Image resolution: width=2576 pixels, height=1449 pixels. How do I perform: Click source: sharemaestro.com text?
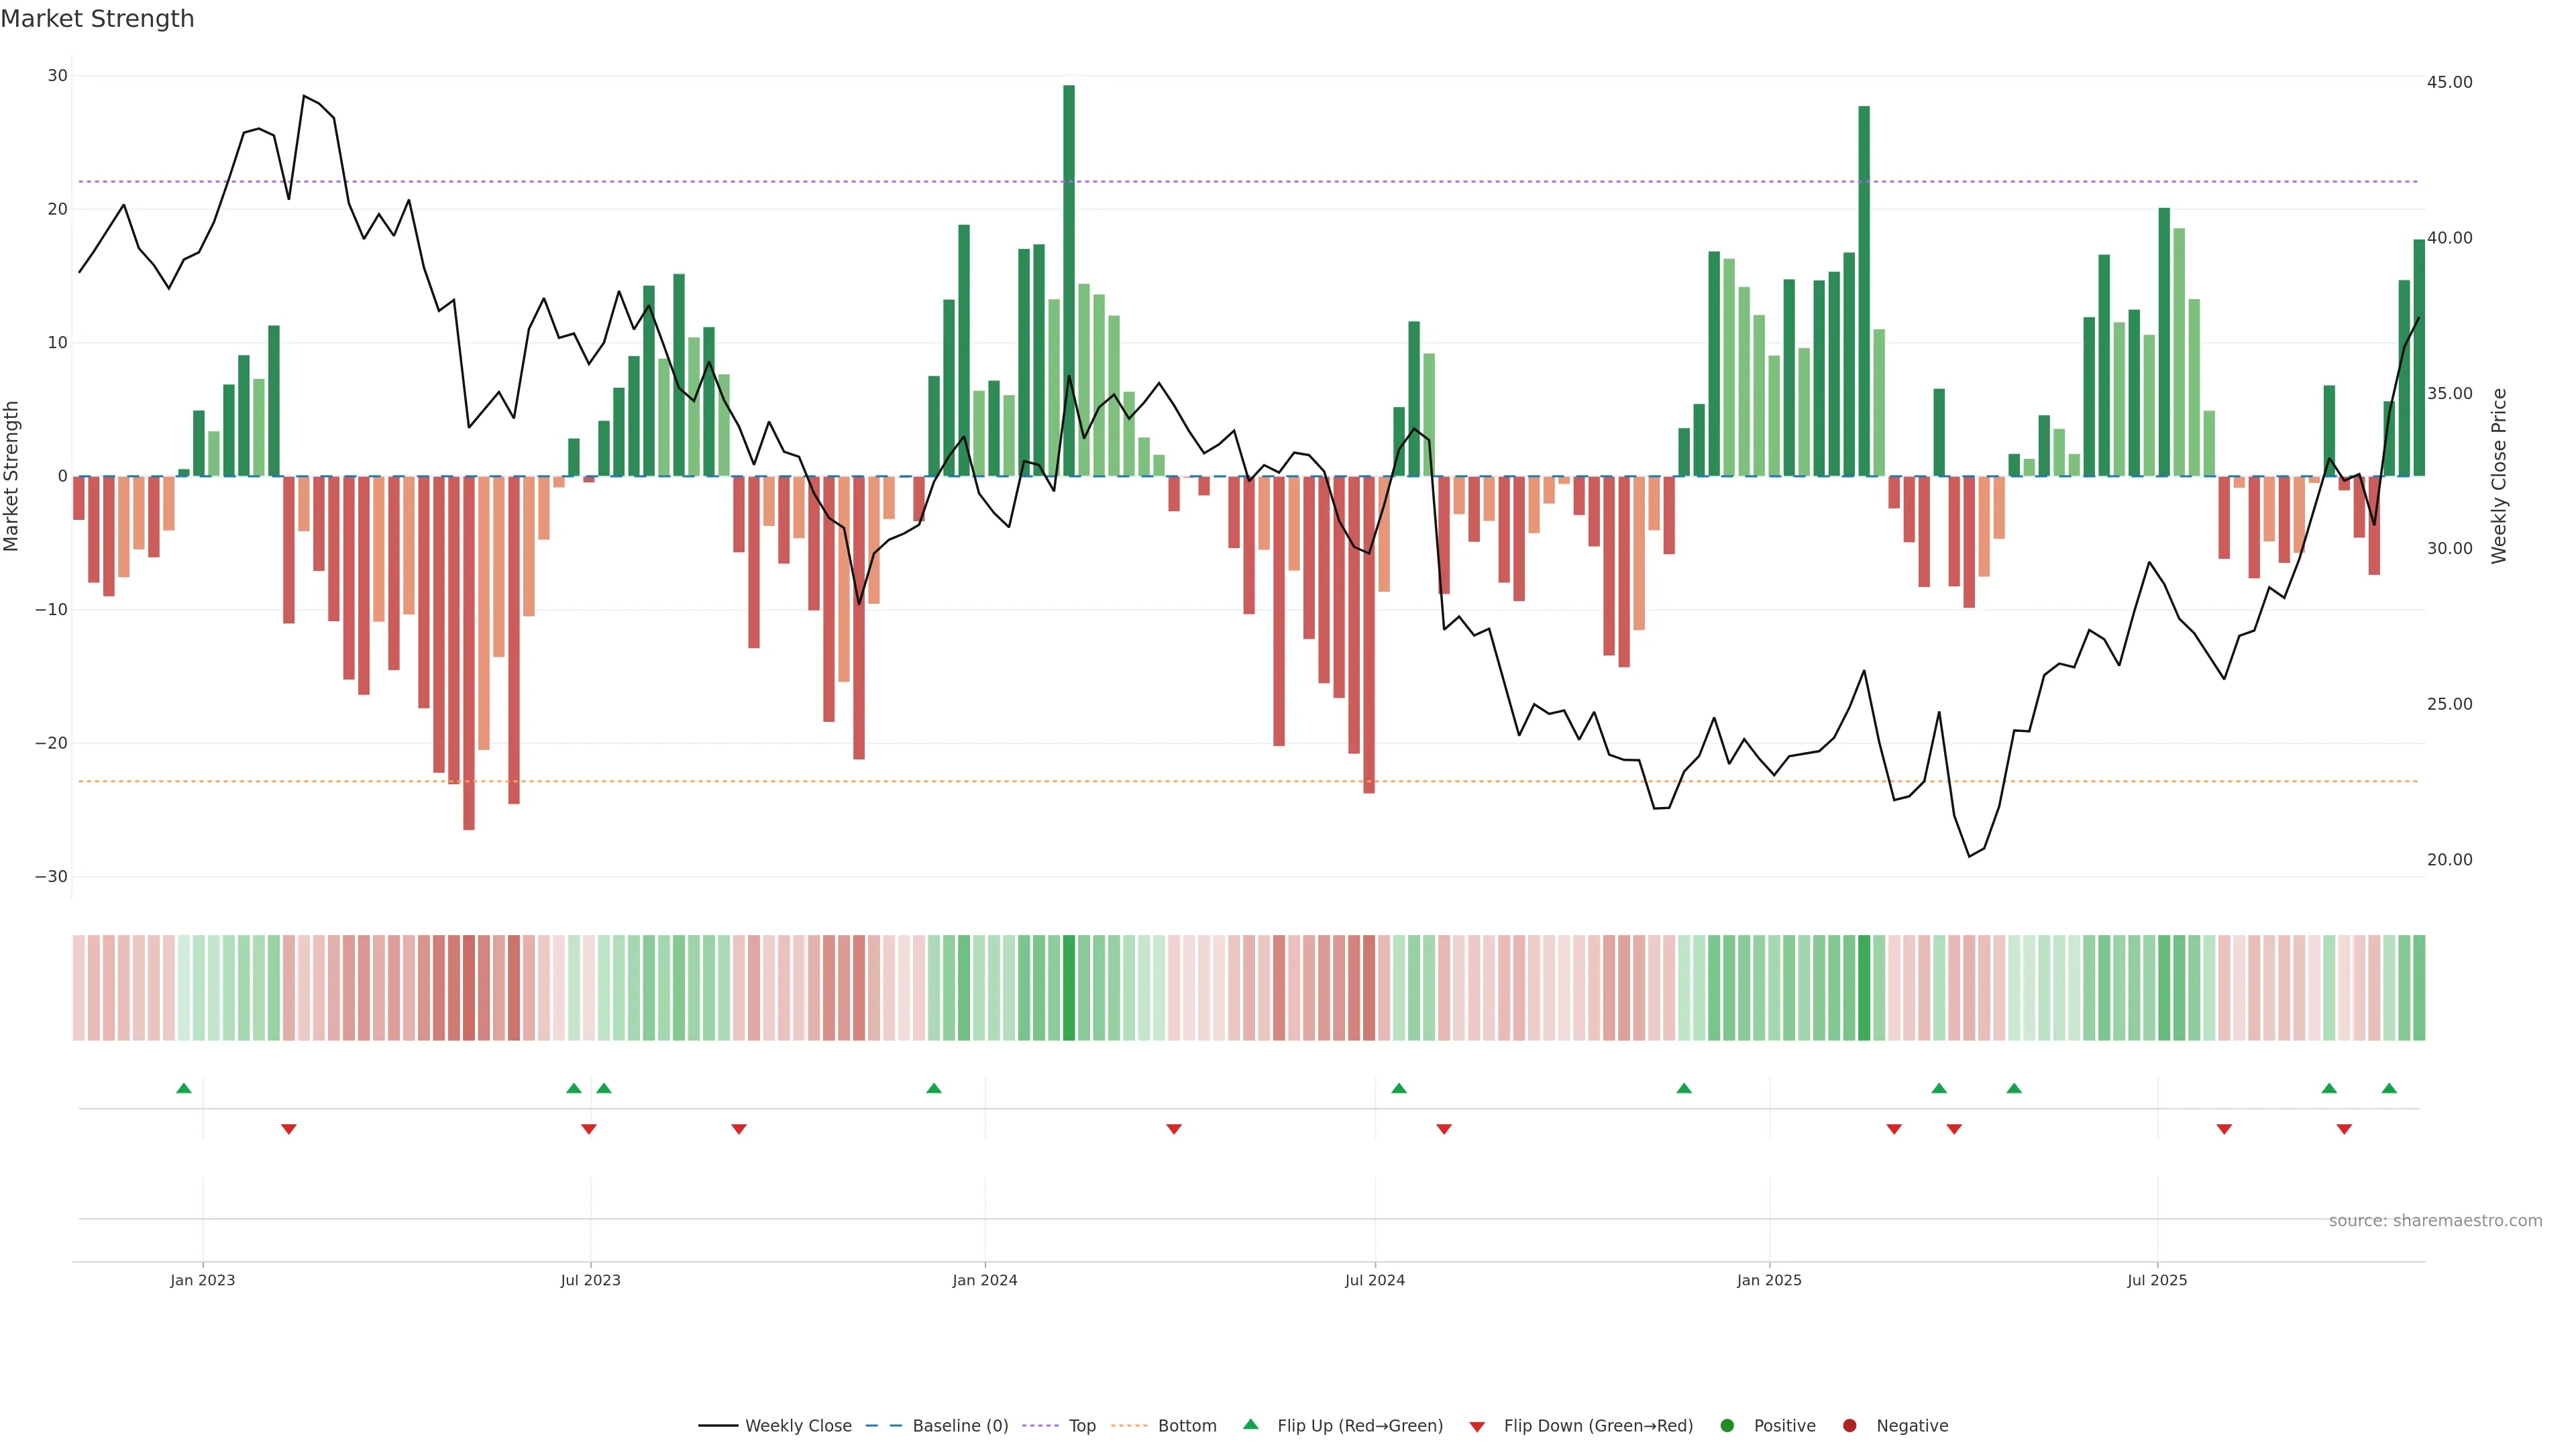point(2435,1221)
